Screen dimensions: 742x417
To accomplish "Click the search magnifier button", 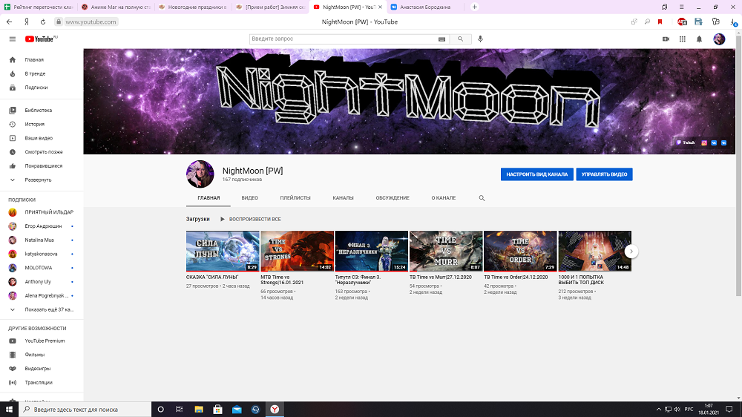I will tap(461, 39).
